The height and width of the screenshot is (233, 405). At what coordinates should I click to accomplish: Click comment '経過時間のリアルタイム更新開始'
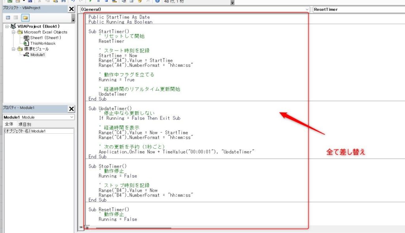pos(140,89)
